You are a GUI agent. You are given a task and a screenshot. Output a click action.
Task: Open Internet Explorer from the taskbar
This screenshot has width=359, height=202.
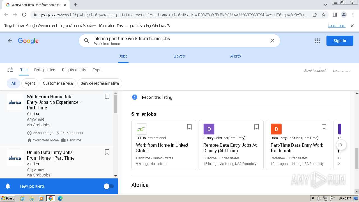[22, 198]
